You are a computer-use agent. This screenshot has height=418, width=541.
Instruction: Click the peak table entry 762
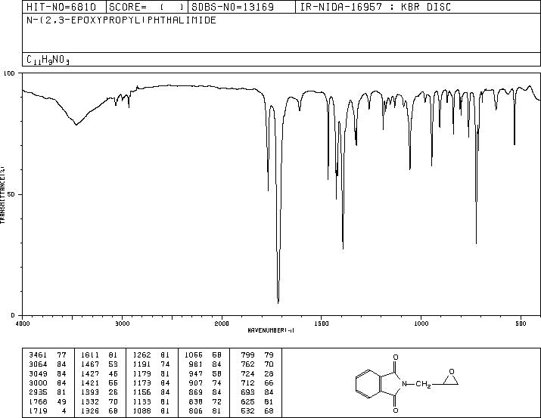tap(247, 364)
